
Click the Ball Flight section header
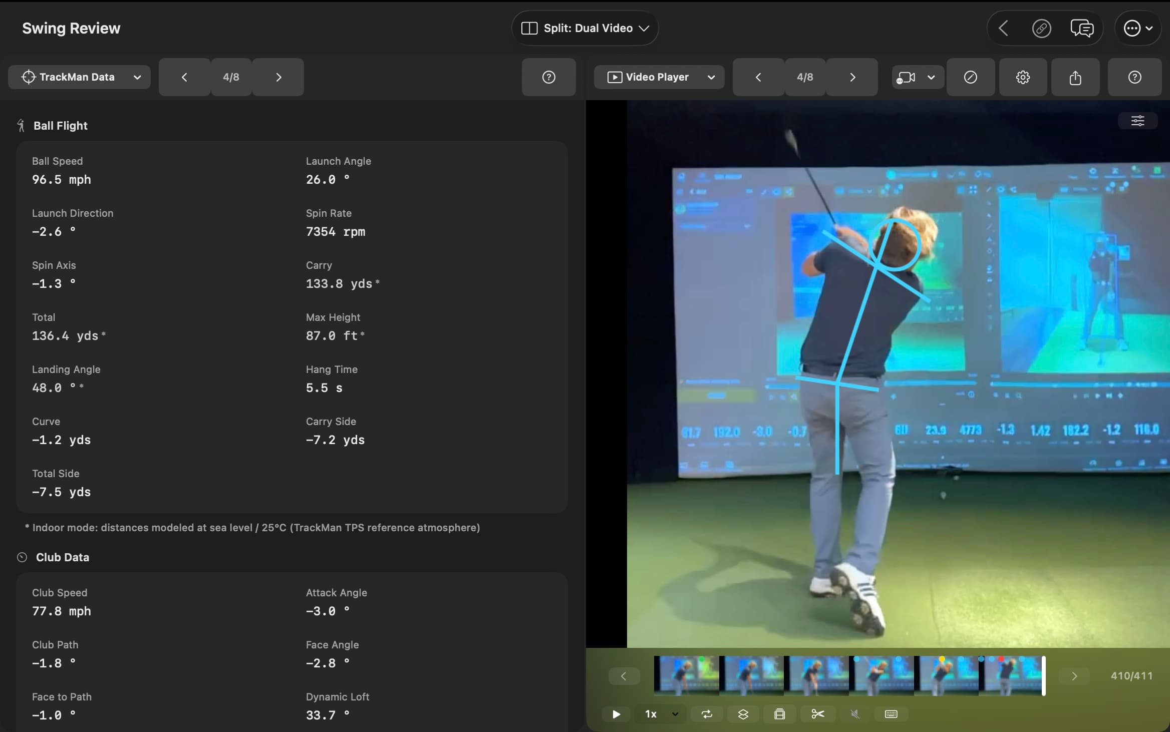[x=60, y=126]
